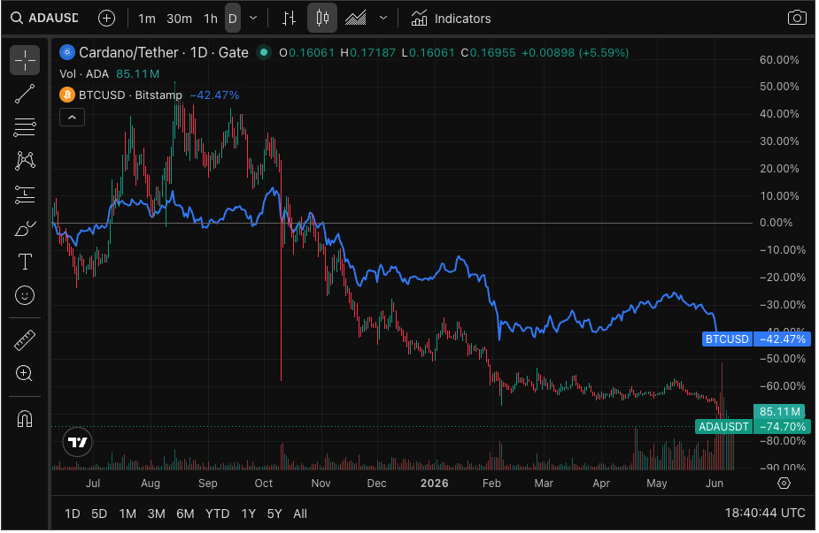Screen dimensions: 819x533
Task: Set range to 6M
Action: click(185, 514)
